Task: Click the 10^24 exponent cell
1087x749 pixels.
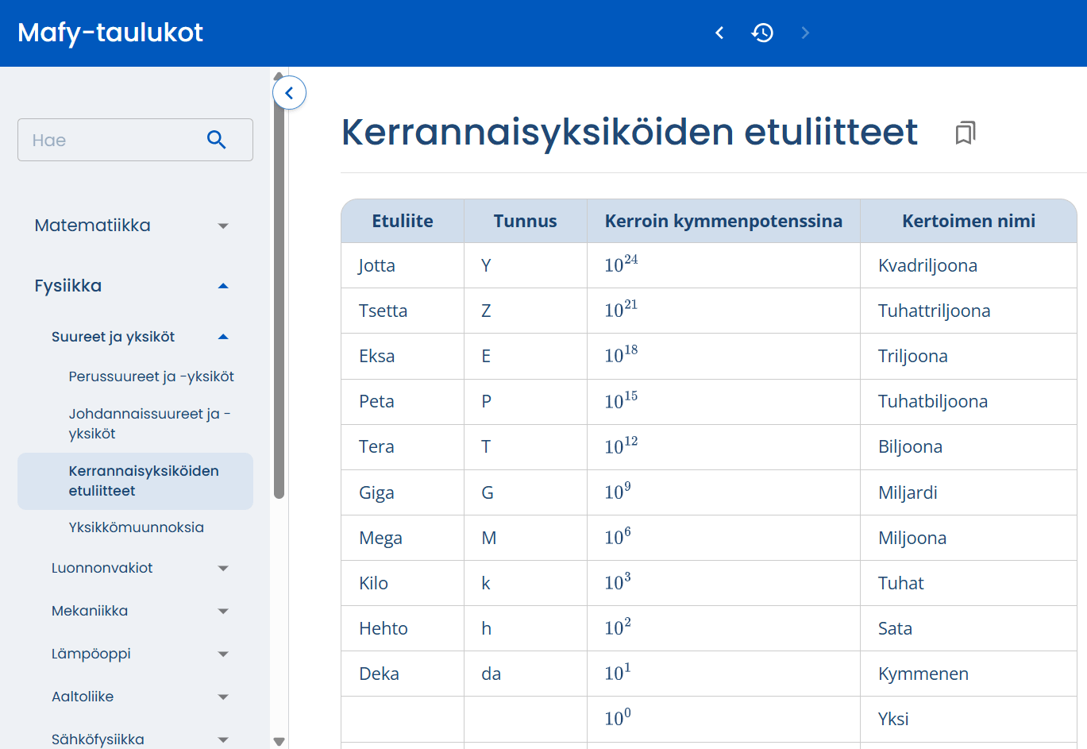Action: tap(723, 265)
